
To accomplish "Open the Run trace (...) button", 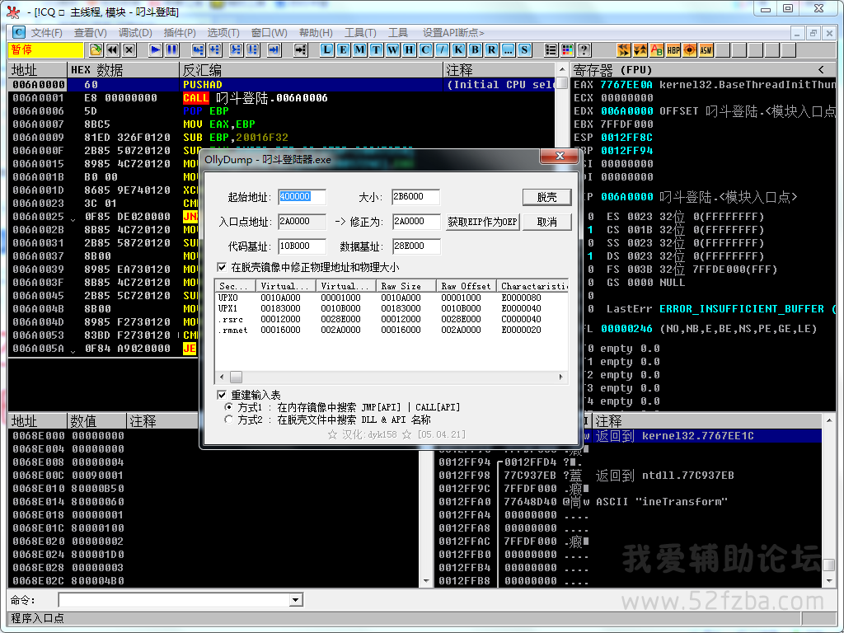I will 507,50.
